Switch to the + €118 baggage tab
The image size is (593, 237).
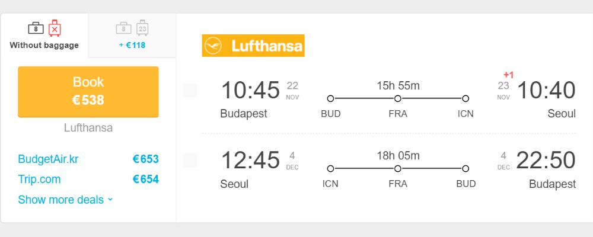pos(132,36)
